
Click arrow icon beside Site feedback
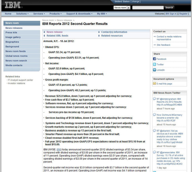click(155, 45)
